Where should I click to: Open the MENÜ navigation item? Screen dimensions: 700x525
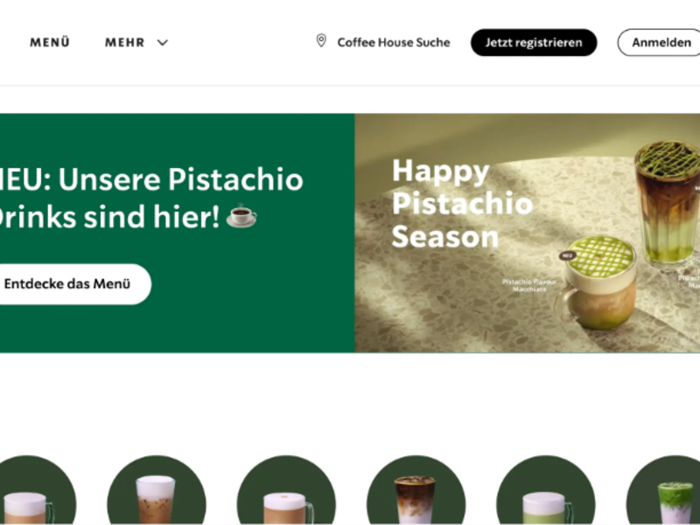click(x=50, y=42)
